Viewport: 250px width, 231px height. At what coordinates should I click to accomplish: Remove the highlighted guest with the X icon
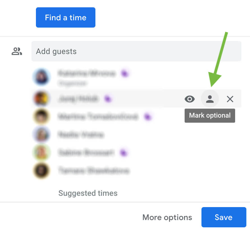point(230,99)
